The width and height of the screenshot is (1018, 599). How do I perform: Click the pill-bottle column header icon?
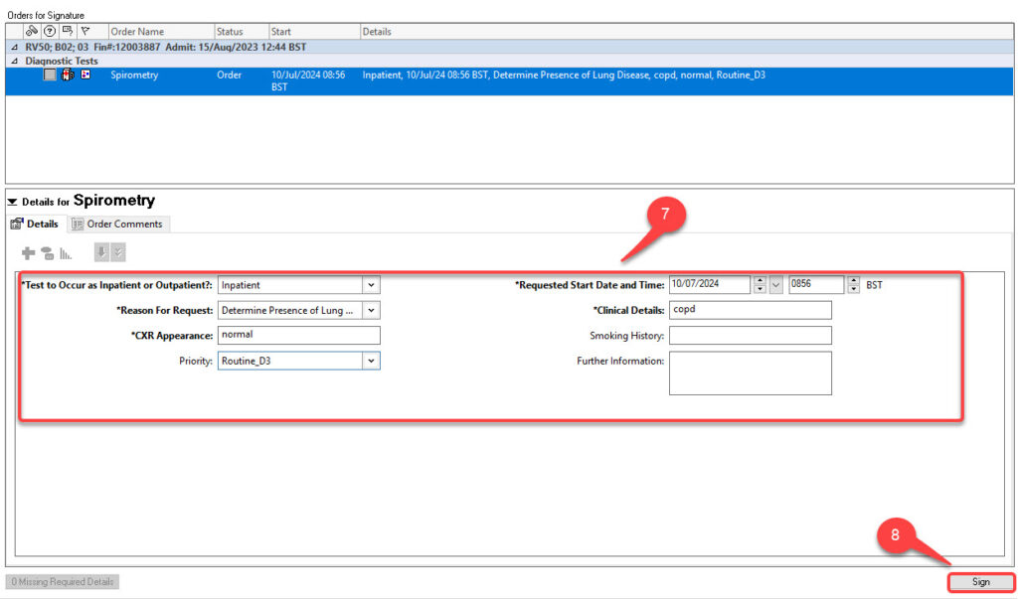(x=32, y=31)
